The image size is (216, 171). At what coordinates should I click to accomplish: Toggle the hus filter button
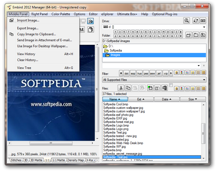click(139, 73)
